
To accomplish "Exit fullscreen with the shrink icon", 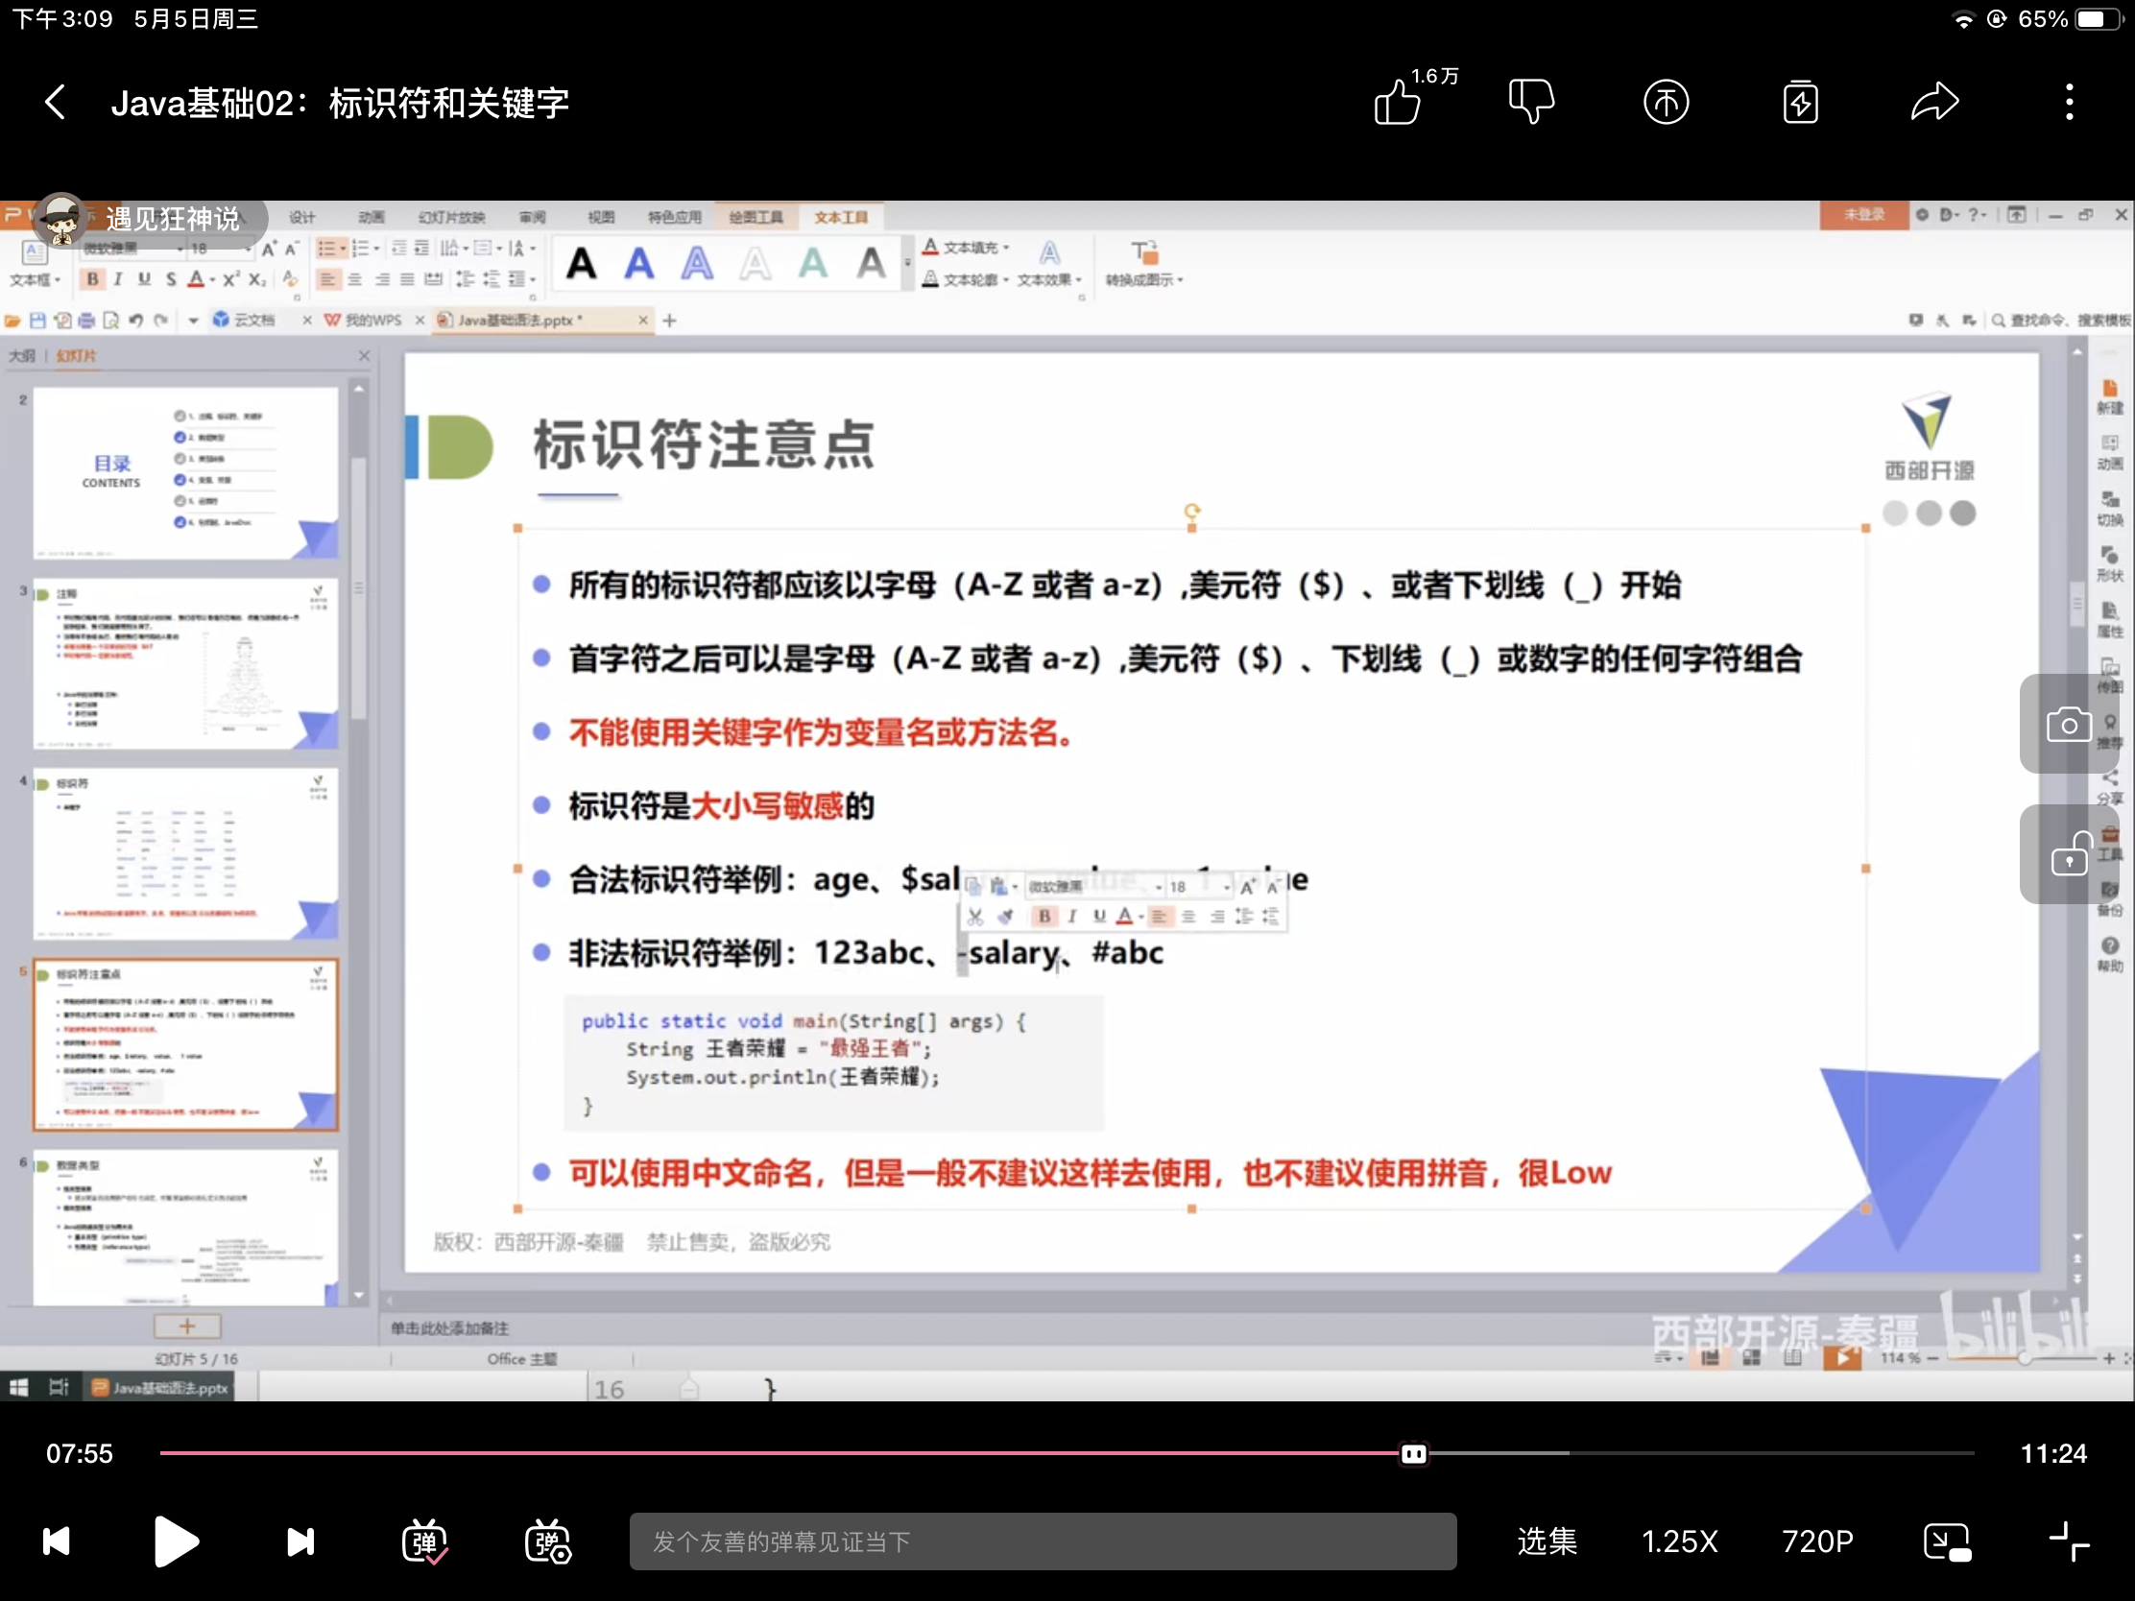I will [x=2069, y=1541].
